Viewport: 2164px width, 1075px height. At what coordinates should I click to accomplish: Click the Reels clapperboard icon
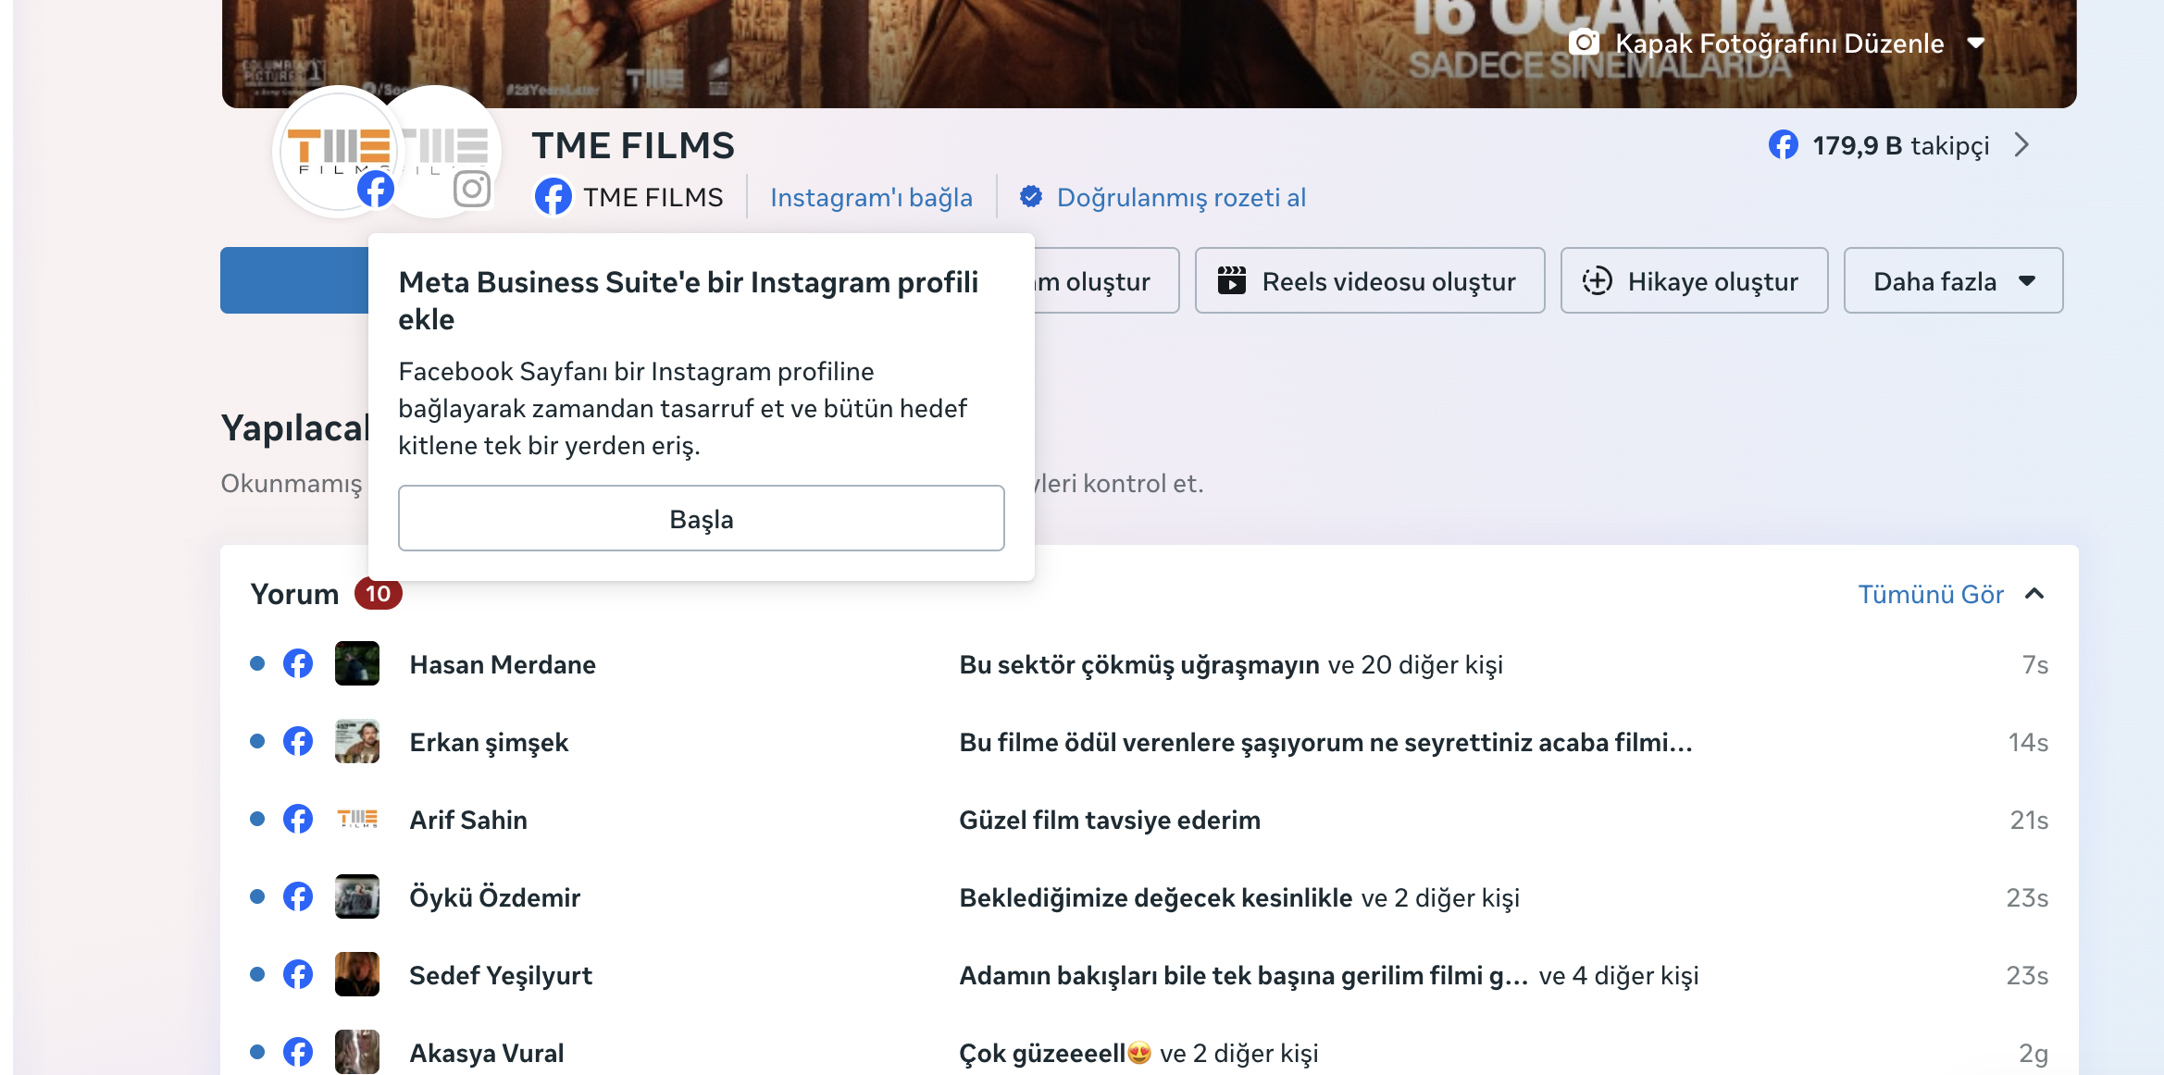[x=1232, y=280]
